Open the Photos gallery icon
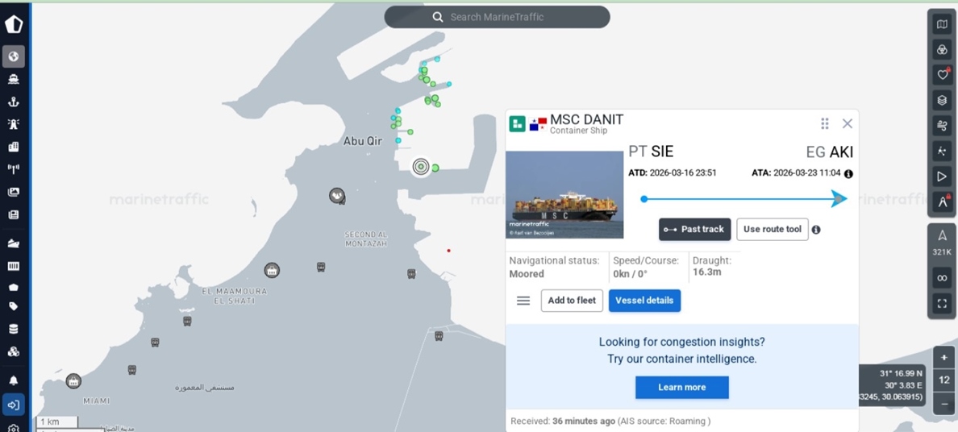Screen dimensions: 958x432 click(x=14, y=192)
